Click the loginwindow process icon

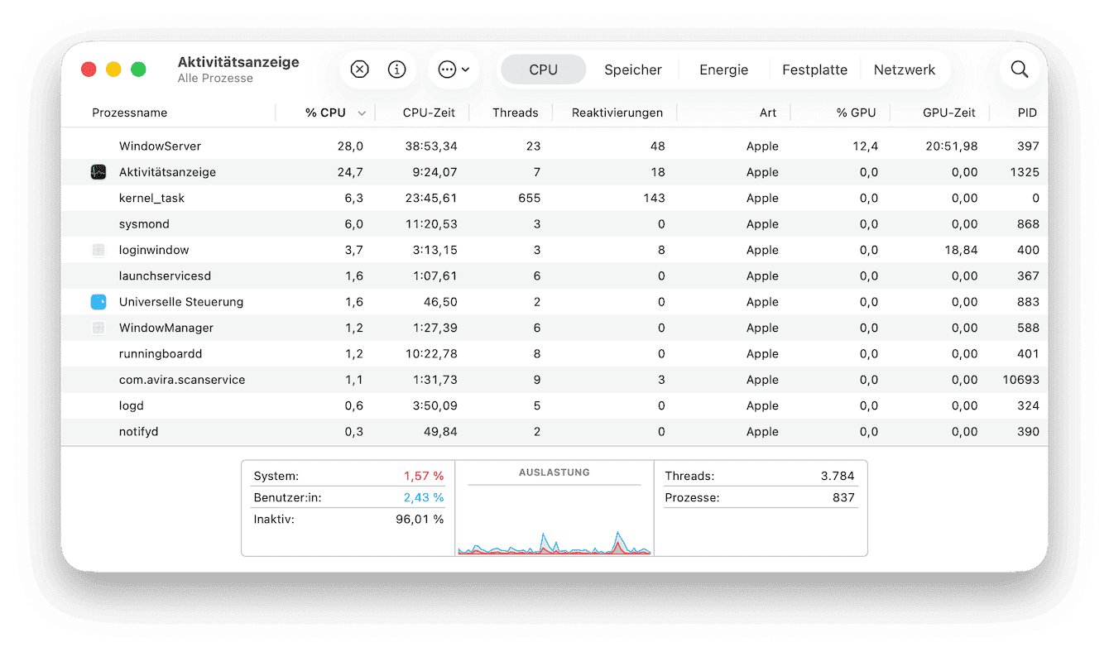98,250
